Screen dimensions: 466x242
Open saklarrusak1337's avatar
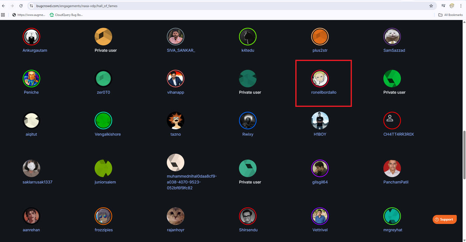click(32, 168)
